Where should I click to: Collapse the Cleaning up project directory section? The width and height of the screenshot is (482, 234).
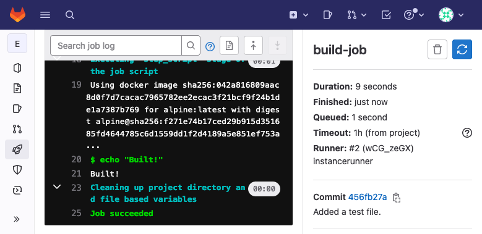[57, 187]
